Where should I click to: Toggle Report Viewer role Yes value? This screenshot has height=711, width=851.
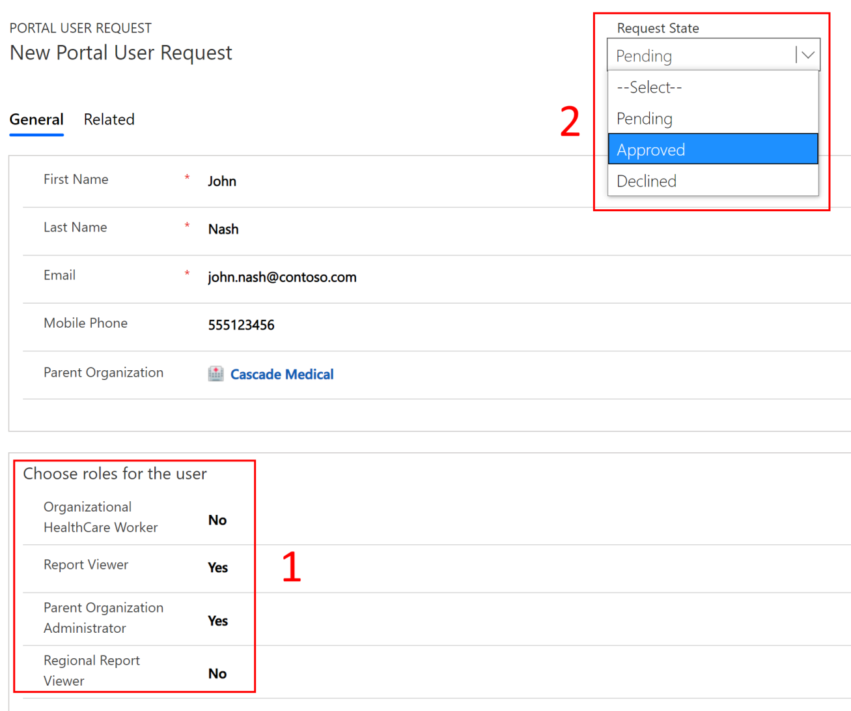pyautogui.click(x=217, y=568)
